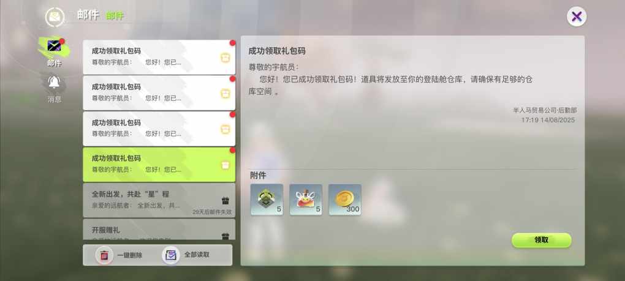Open the 全新出发，共赴“星”程 mail
Screen dimensions: 625x281
click(159, 200)
